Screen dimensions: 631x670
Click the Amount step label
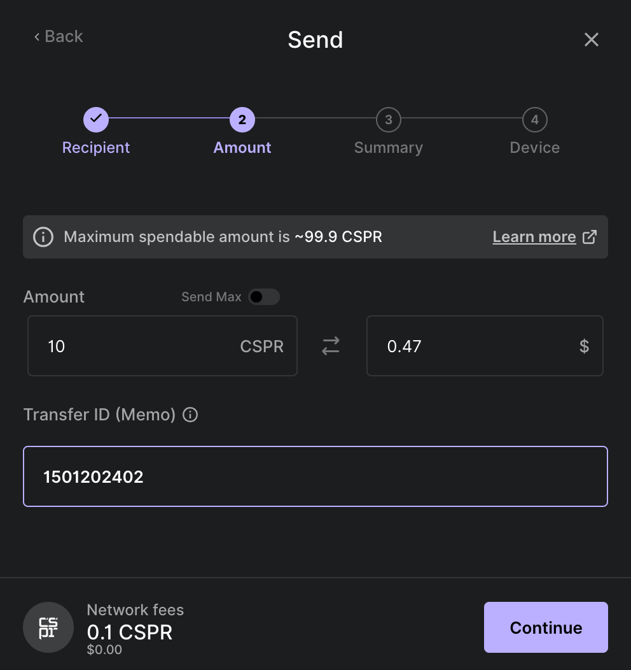pos(242,147)
